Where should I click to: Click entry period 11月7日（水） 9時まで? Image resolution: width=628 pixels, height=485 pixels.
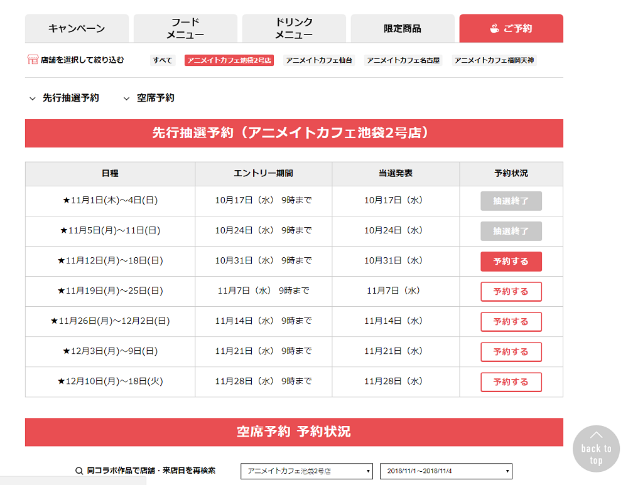264,291
